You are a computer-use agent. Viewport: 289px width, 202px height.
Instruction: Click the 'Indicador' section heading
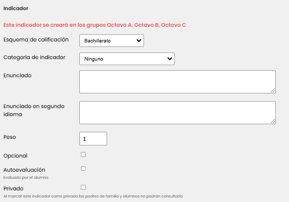(16, 8)
